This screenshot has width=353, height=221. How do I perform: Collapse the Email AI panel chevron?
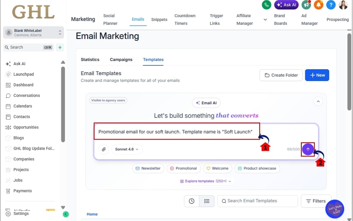(x=318, y=101)
